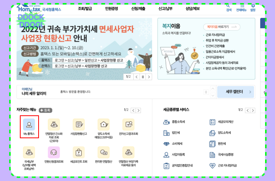Go to next page of 자주찾는 메뉴
Image resolution: width=275 pixels, height=181 pixels.
(x=138, y=110)
